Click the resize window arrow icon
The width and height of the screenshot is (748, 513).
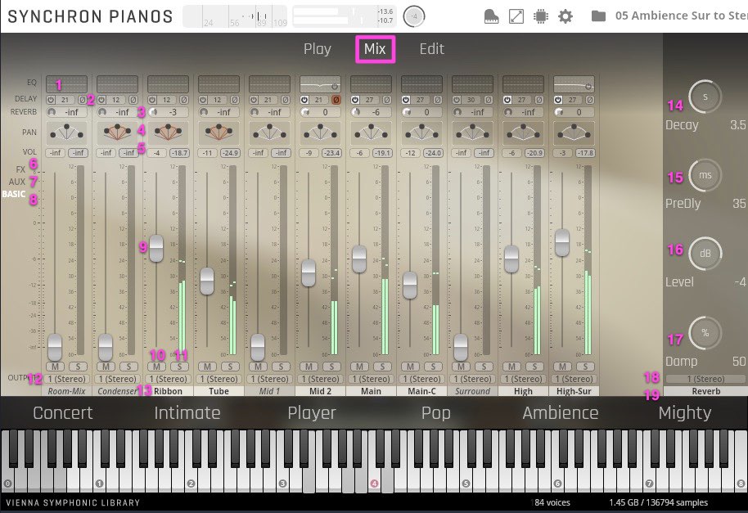pyautogui.click(x=516, y=16)
